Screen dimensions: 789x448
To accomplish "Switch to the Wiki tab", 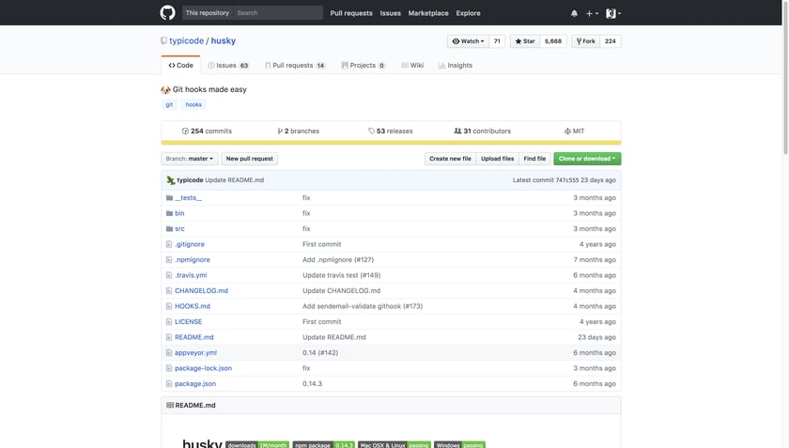I will click(412, 66).
